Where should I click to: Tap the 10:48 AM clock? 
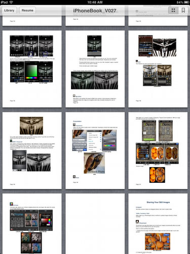tap(95, 2)
